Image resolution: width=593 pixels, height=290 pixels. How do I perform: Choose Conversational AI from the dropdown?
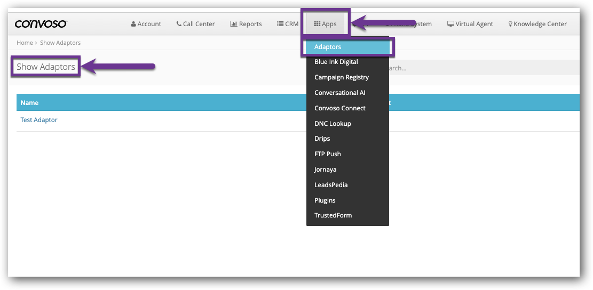point(347,93)
